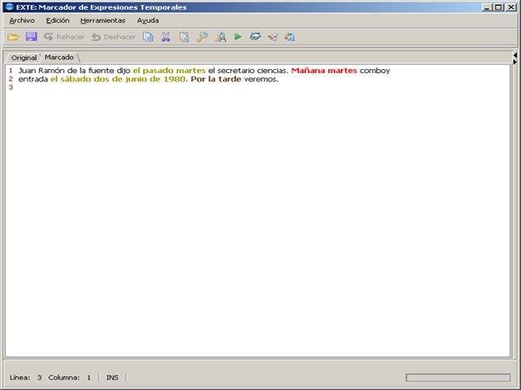
Task: Click the open folder icon
Action: [x=13, y=37]
